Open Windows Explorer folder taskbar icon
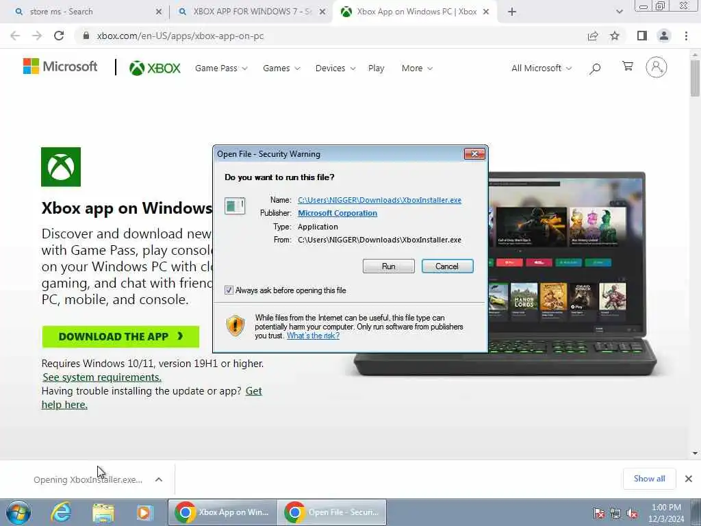The height and width of the screenshot is (526, 701). (103, 513)
